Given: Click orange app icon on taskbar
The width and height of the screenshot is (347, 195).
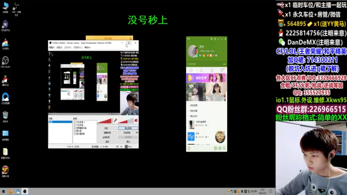Looking at the screenshot, I should tap(10, 192).
